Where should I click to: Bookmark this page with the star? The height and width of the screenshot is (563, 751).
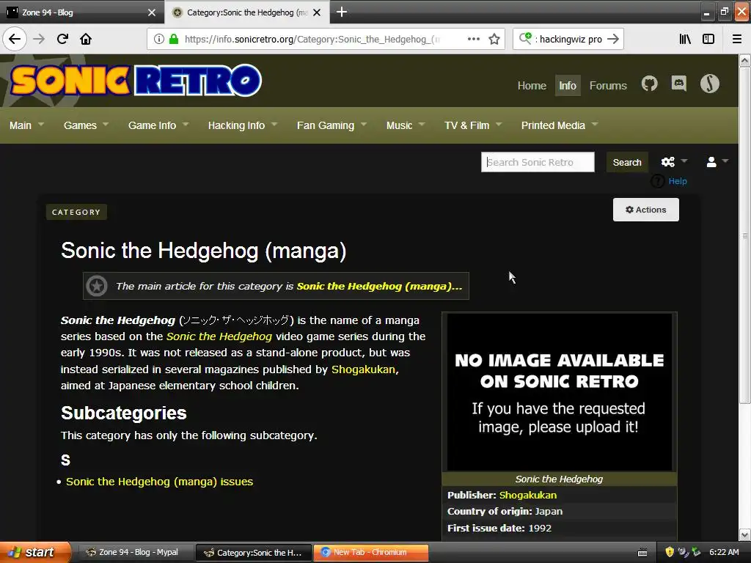pyautogui.click(x=494, y=39)
